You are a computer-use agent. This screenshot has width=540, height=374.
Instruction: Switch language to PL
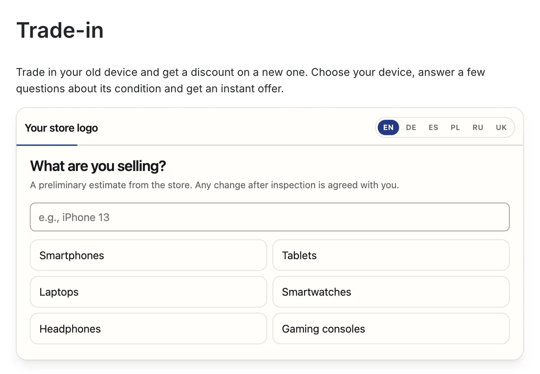(455, 128)
